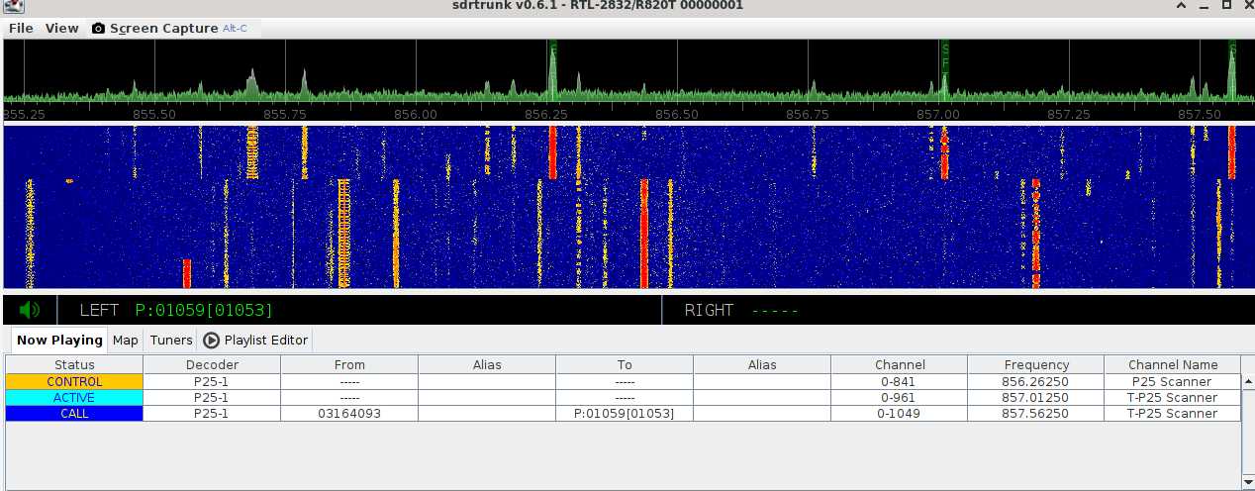Click the scrollbar up arrow in the table

pos(1248,381)
